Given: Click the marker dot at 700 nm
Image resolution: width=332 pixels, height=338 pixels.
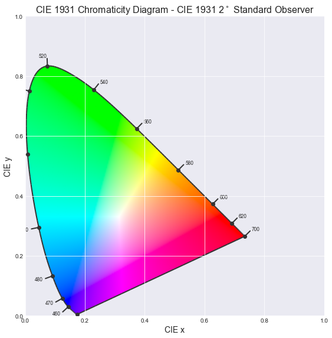Looking at the screenshot, I should [x=245, y=236].
